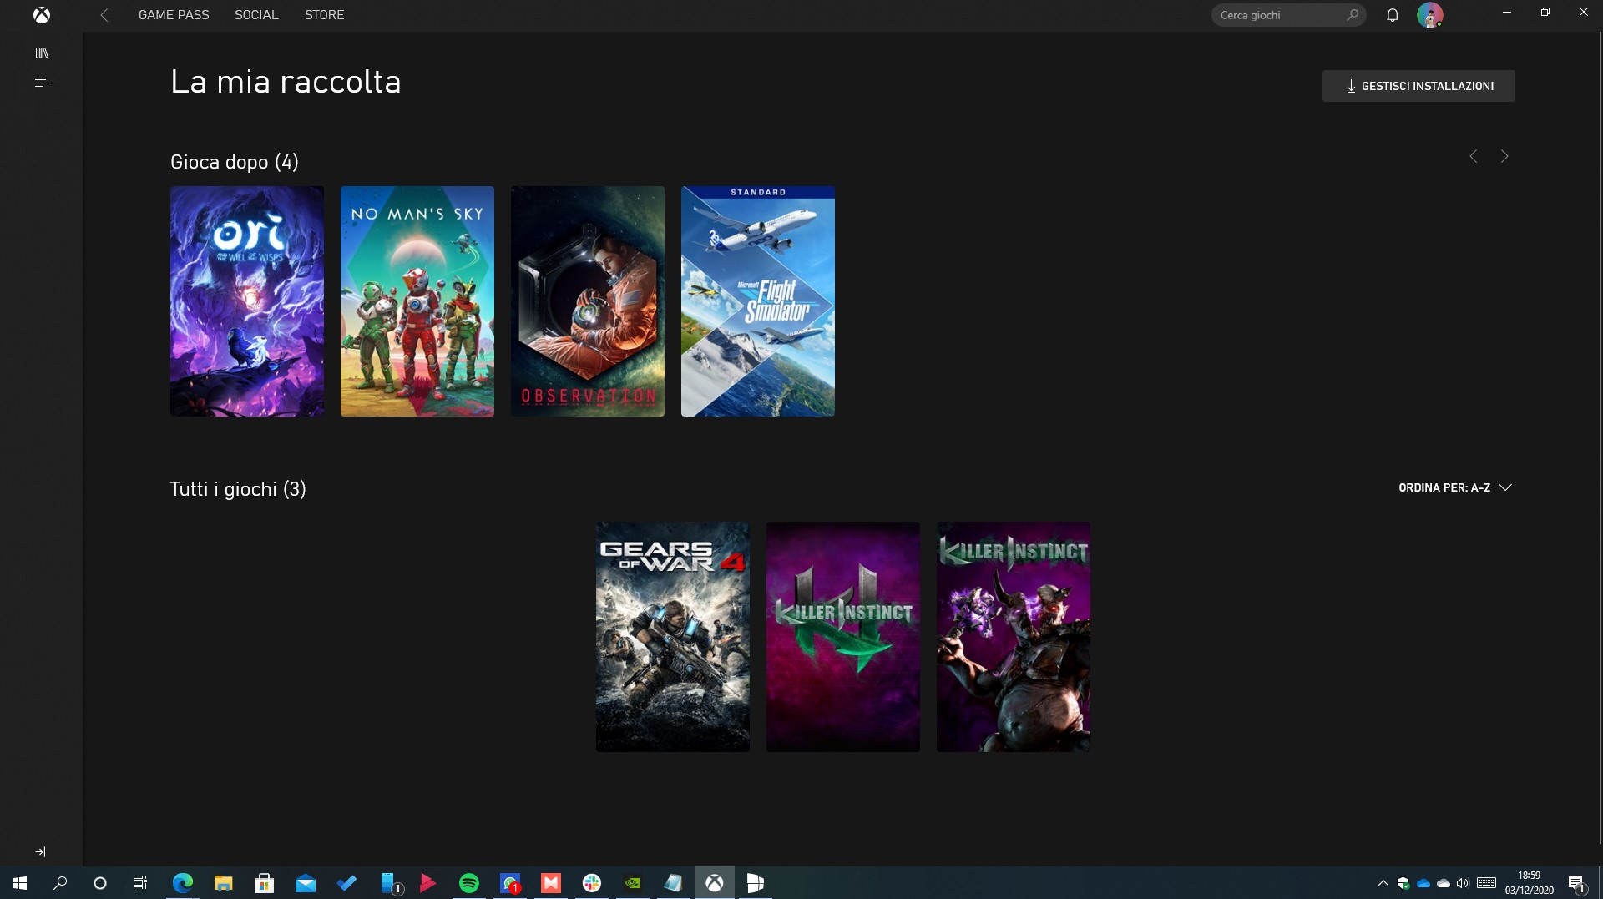The width and height of the screenshot is (1603, 899).
Task: Open Microsoft Flight Simulator tile
Action: (x=758, y=301)
